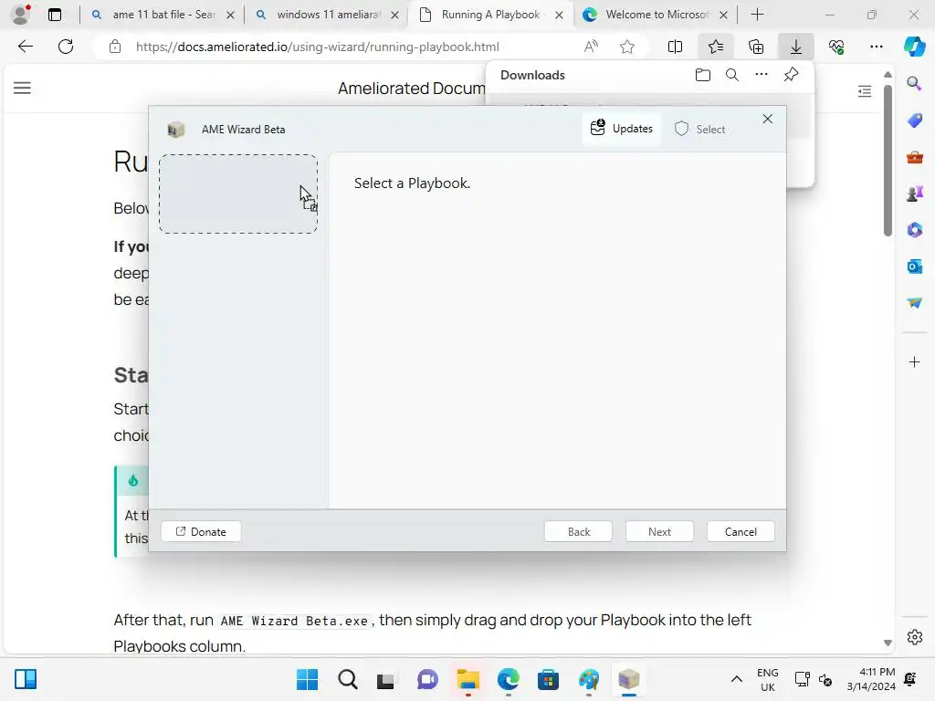
Task: Switch to ame 11 bat file tab
Action: point(163,15)
